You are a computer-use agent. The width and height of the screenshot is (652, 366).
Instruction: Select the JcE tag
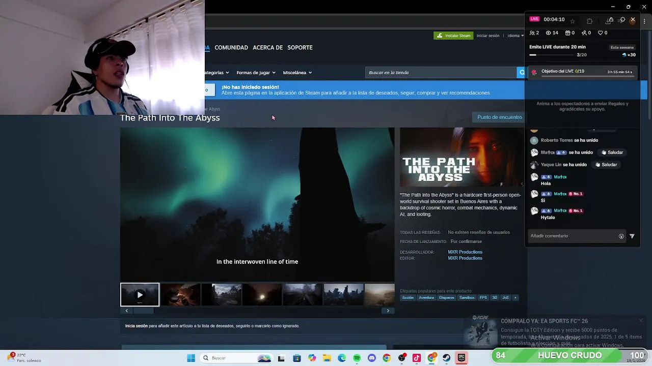pos(505,297)
